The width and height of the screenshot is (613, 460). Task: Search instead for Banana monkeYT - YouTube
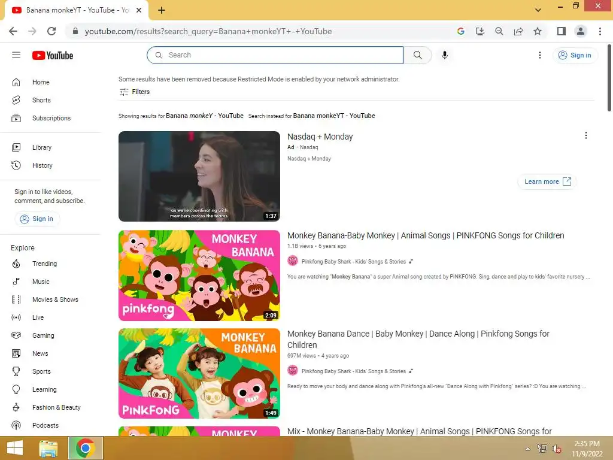click(x=334, y=116)
